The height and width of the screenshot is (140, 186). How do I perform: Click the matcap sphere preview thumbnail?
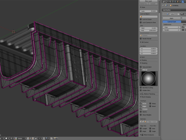click(148, 79)
